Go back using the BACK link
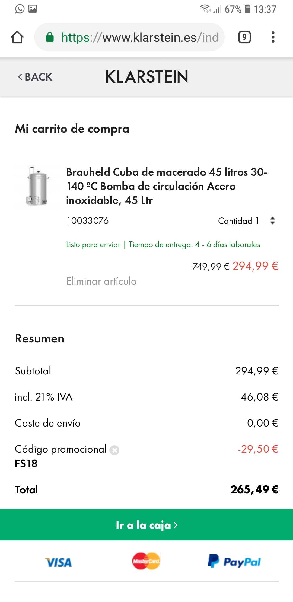Screen dimensions: 293x602 click(35, 77)
